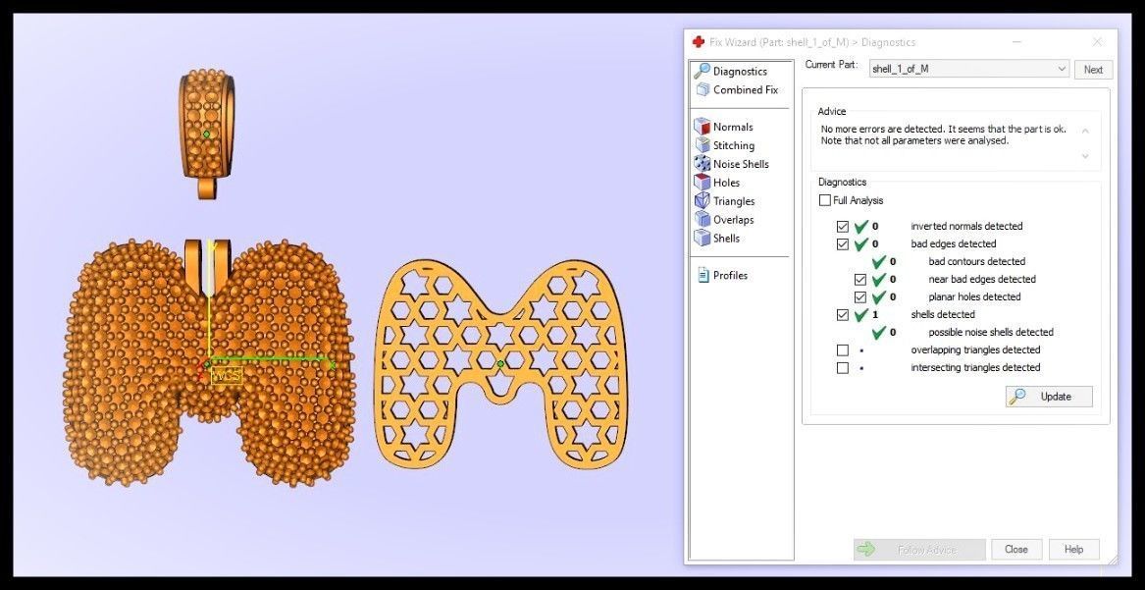Viewport: 1145px width, 590px height.
Task: Click the magnifier icon on Update button
Action: [x=1017, y=397]
